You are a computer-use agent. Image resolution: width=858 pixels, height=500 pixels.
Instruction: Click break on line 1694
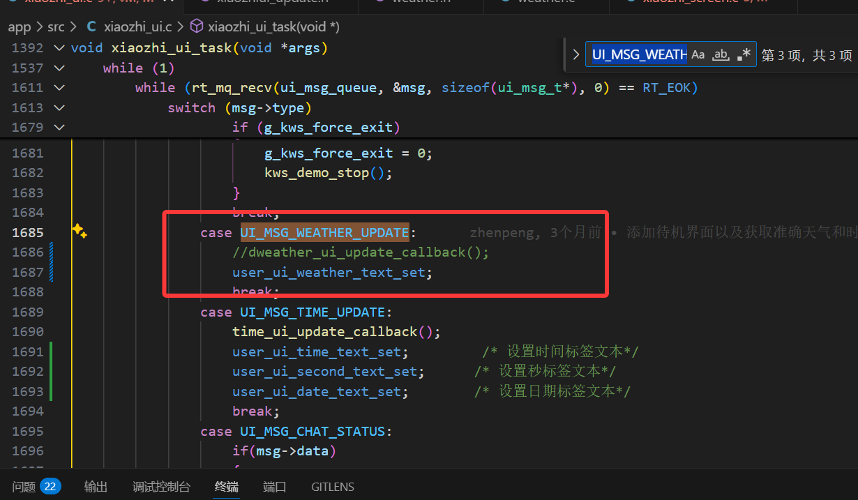coord(256,411)
